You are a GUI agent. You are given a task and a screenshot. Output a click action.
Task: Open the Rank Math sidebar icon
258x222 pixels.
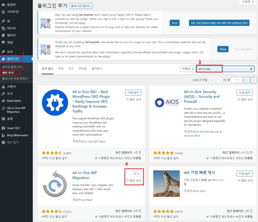tap(3, 101)
